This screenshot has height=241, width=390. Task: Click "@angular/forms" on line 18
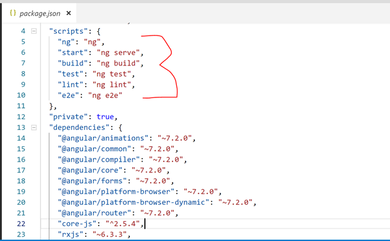pos(92,181)
